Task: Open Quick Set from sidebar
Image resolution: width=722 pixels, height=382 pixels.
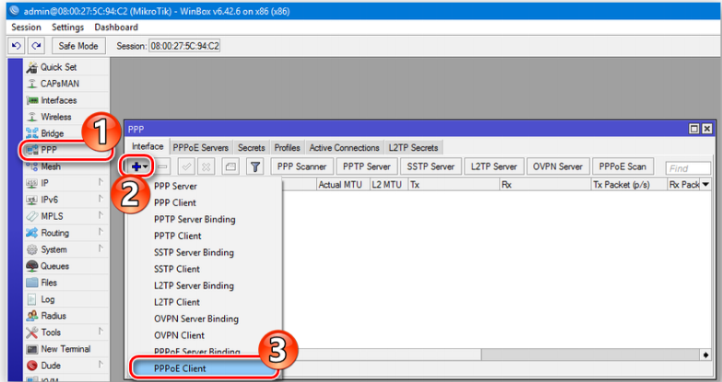Action: tap(66, 67)
